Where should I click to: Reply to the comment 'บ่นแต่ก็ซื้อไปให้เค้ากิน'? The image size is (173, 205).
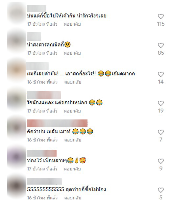point(72,24)
